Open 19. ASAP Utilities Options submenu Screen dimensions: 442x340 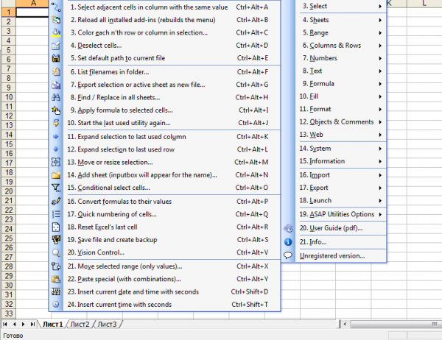coord(341,214)
